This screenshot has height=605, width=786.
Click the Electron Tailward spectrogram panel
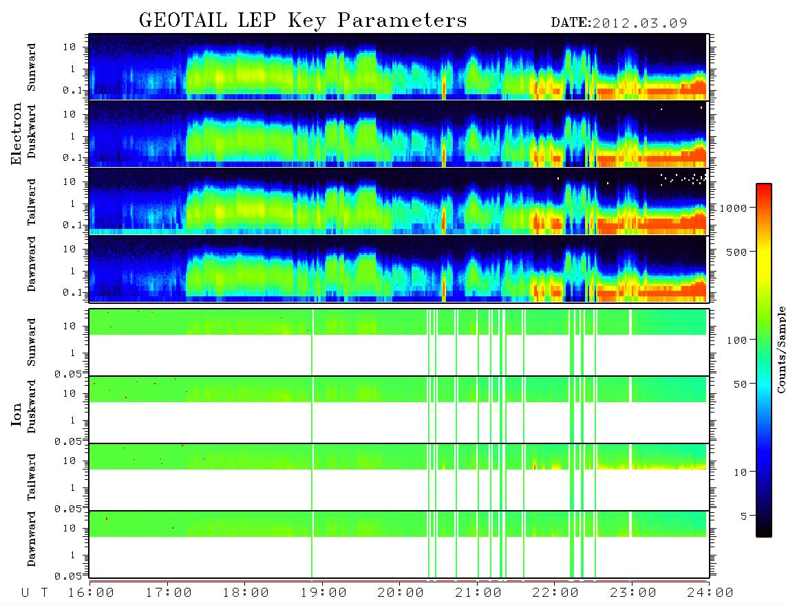pyautogui.click(x=398, y=201)
